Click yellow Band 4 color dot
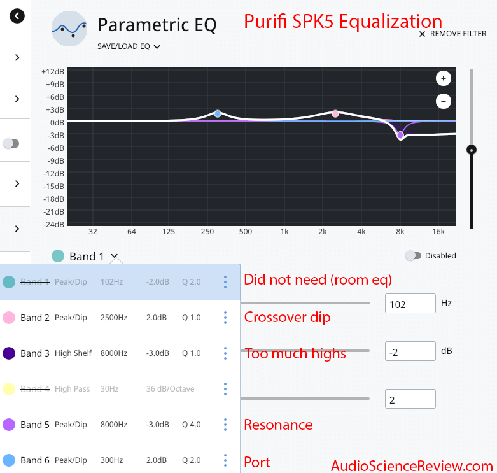 click(x=9, y=389)
